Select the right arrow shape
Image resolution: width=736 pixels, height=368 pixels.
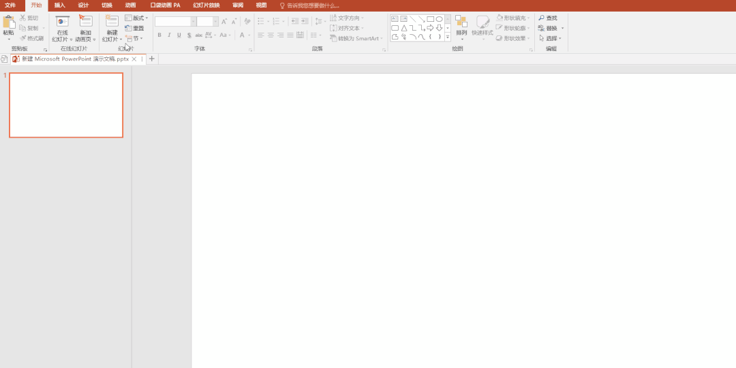coord(431,28)
